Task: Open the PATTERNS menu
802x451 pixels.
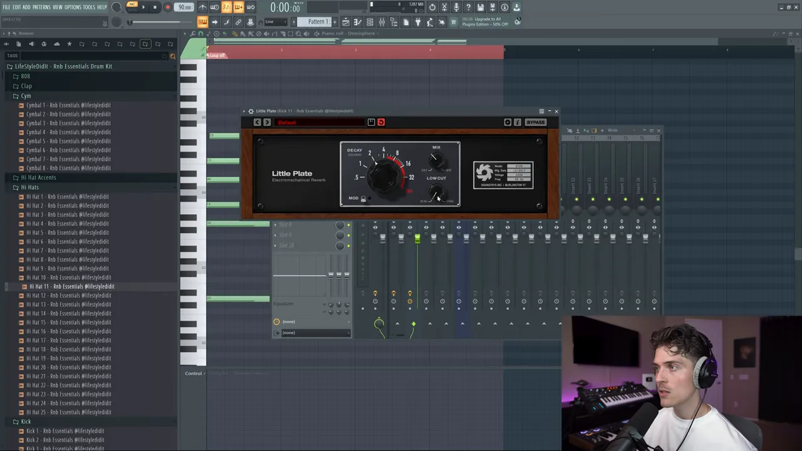Action: click(x=41, y=8)
